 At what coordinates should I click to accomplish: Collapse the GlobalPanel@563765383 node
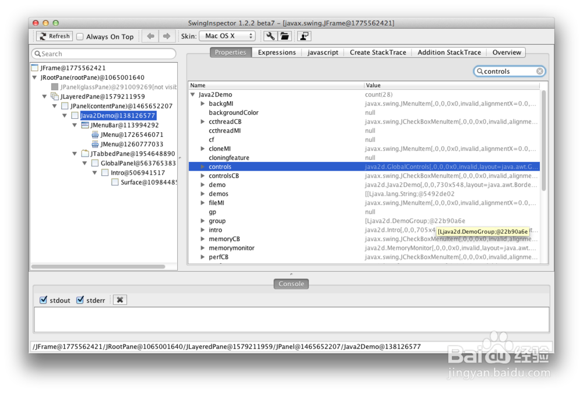pyautogui.click(x=85, y=163)
